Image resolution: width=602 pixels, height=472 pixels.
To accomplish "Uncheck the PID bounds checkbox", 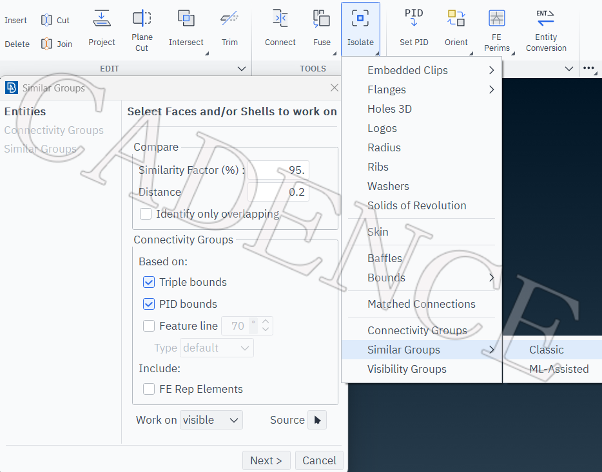I will point(149,304).
